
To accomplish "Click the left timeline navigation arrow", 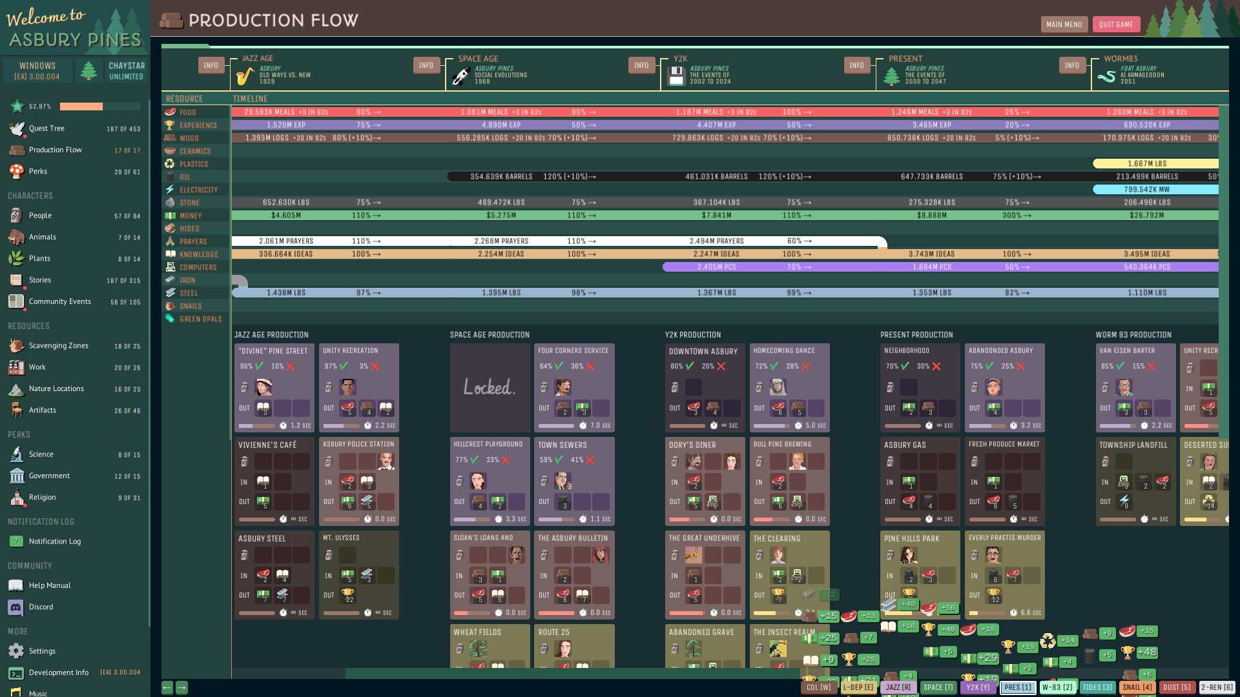I will click(167, 688).
